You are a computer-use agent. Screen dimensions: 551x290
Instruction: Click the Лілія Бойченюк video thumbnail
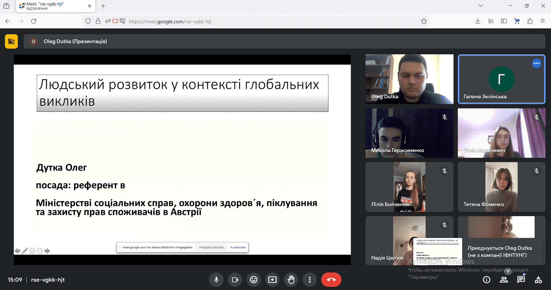pos(409,187)
